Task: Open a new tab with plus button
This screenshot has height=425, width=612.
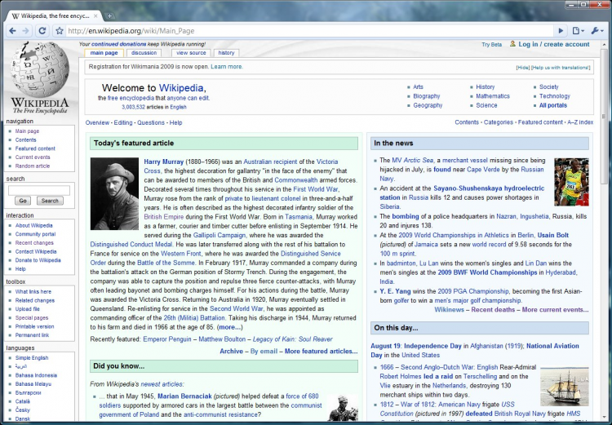Action: click(109, 16)
